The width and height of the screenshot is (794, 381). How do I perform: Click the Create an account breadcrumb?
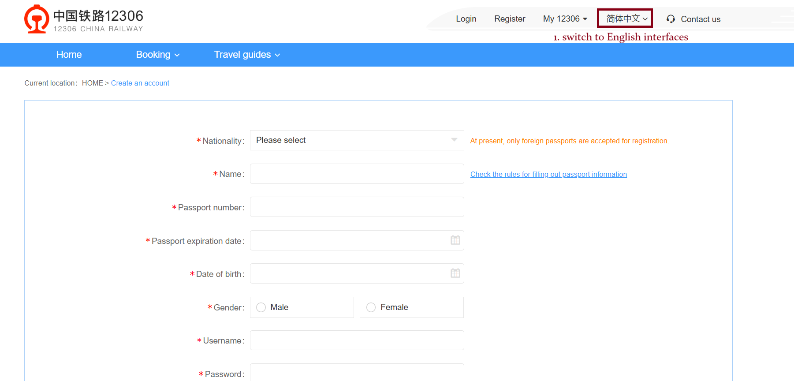click(140, 83)
